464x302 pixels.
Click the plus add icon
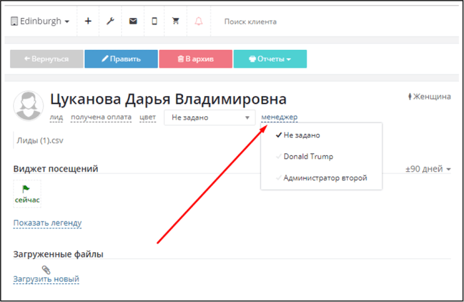click(x=88, y=21)
